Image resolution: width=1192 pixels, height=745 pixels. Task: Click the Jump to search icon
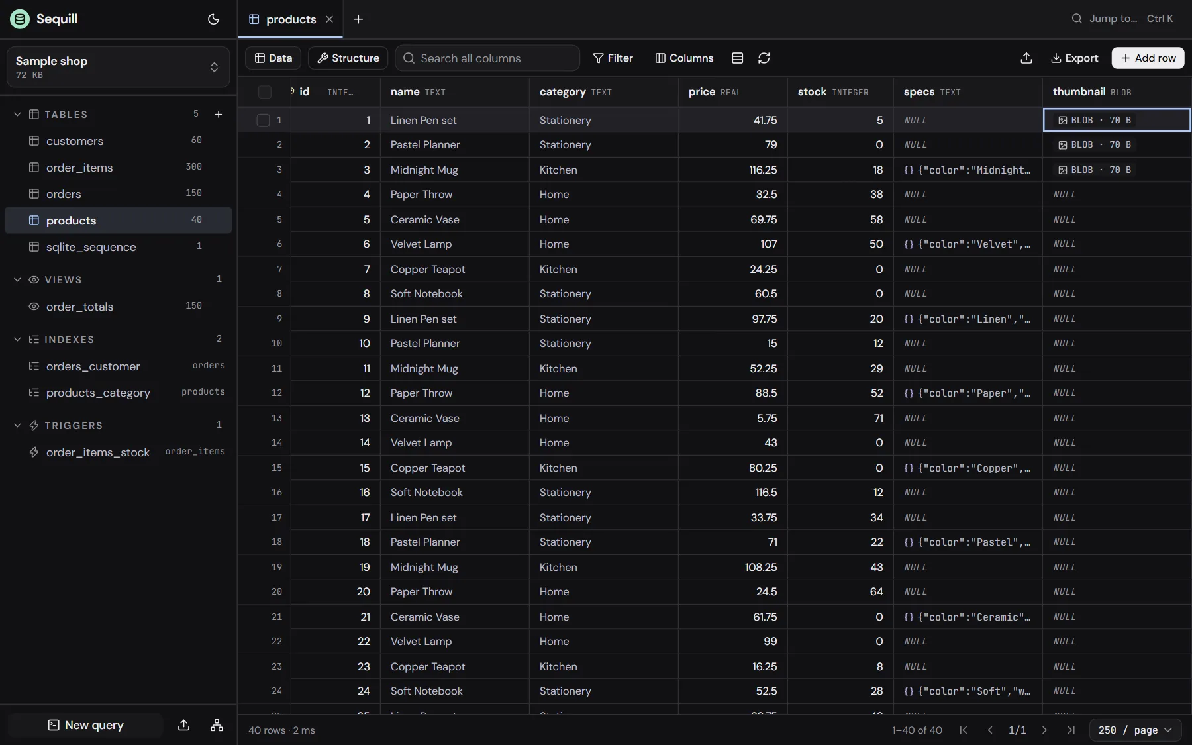coord(1077,19)
